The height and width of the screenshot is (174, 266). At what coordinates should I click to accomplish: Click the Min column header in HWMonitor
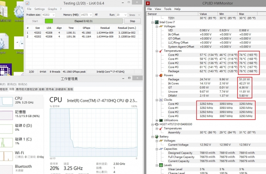click(228, 14)
